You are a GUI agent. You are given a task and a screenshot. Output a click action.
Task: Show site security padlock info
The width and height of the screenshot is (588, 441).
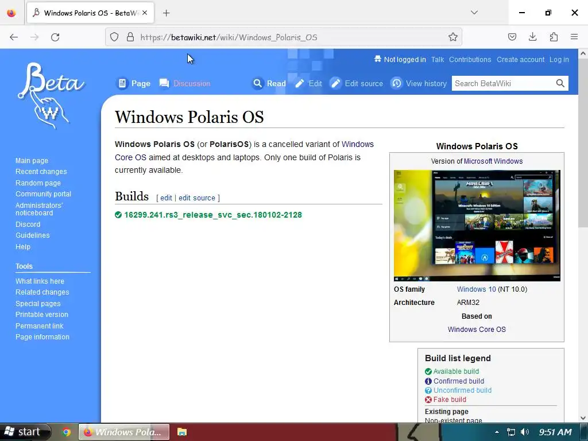(x=130, y=37)
